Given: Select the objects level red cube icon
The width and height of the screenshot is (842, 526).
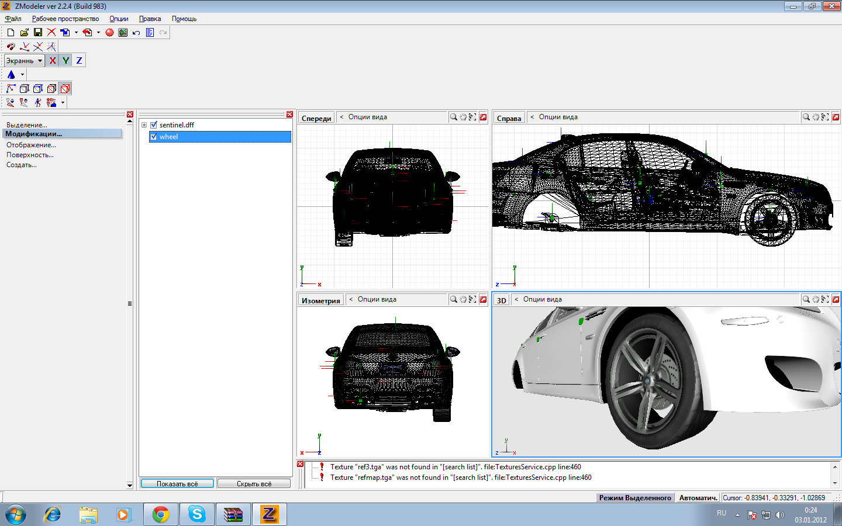Looking at the screenshot, I should click(65, 89).
